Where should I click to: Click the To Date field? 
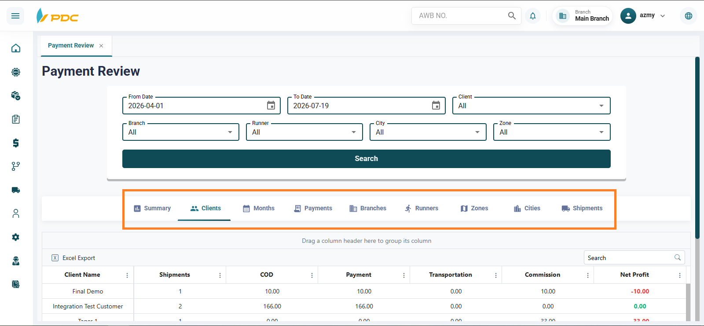366,106
